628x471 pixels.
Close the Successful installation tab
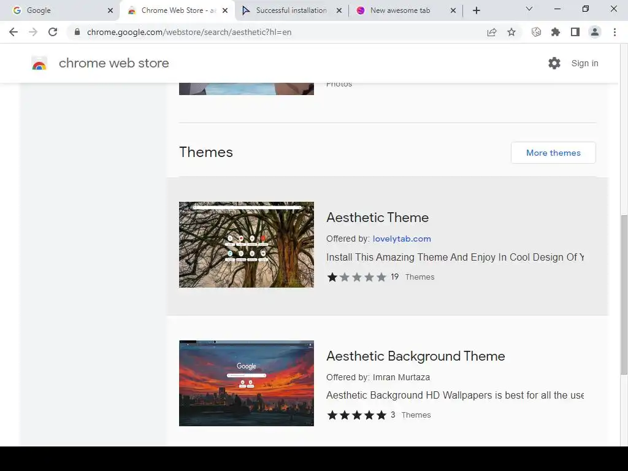[339, 10]
